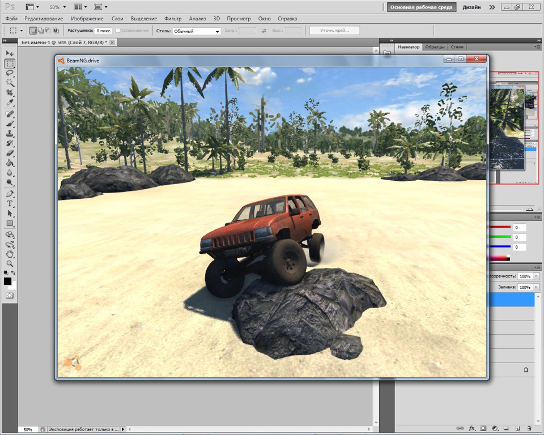Open the Файл menu
The height and width of the screenshot is (435, 544).
(x=11, y=19)
